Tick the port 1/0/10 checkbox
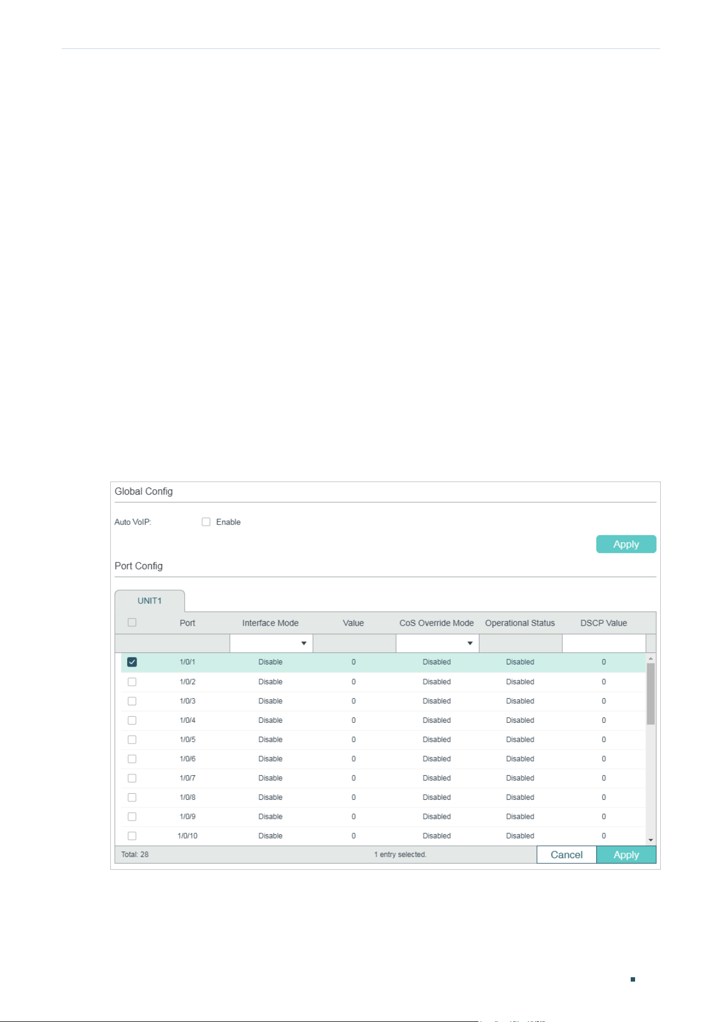723x1022 pixels. [x=132, y=836]
